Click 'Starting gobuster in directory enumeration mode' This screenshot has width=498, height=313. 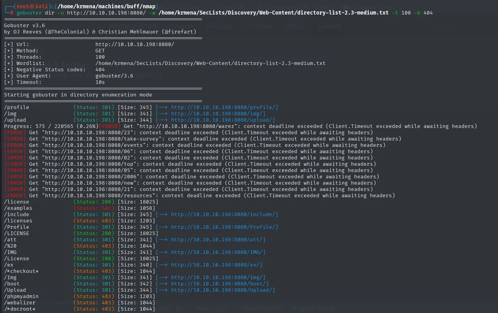click(78, 95)
